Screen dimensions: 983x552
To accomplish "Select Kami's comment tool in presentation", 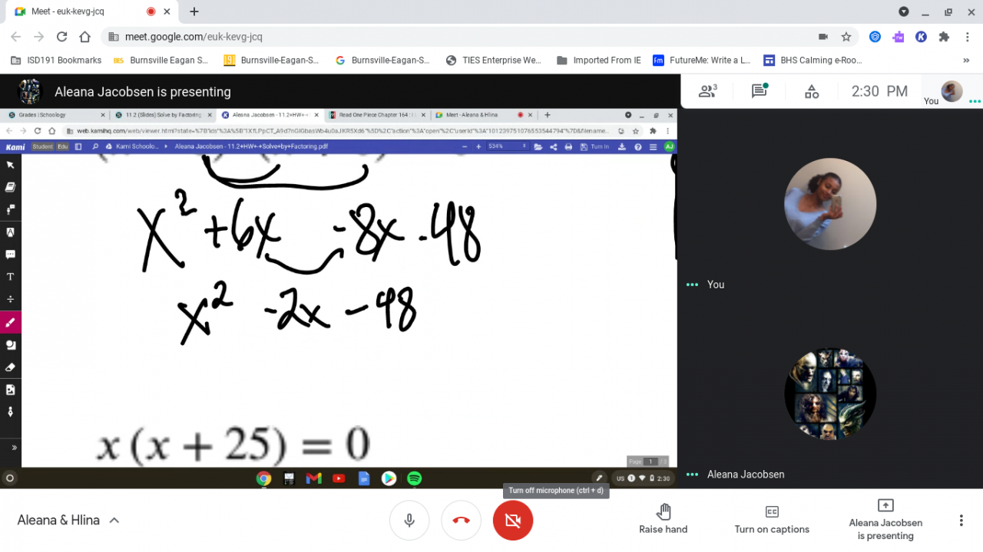I will tap(11, 255).
